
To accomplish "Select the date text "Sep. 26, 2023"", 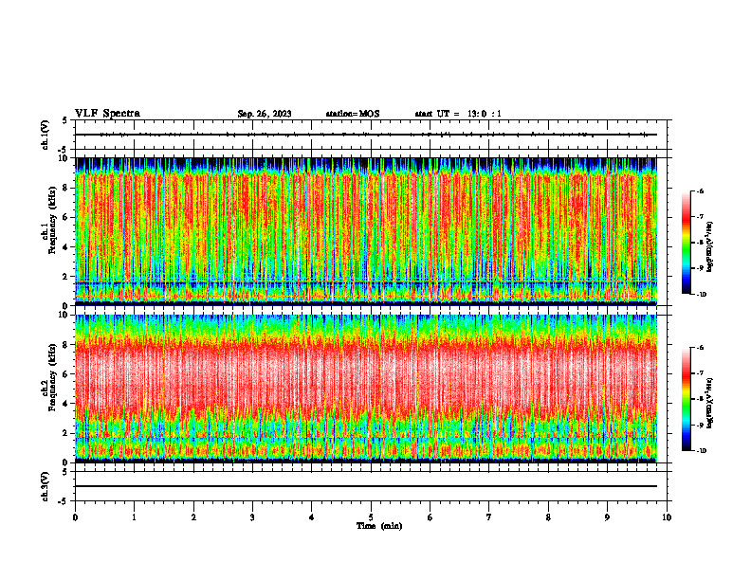I will coord(265,114).
